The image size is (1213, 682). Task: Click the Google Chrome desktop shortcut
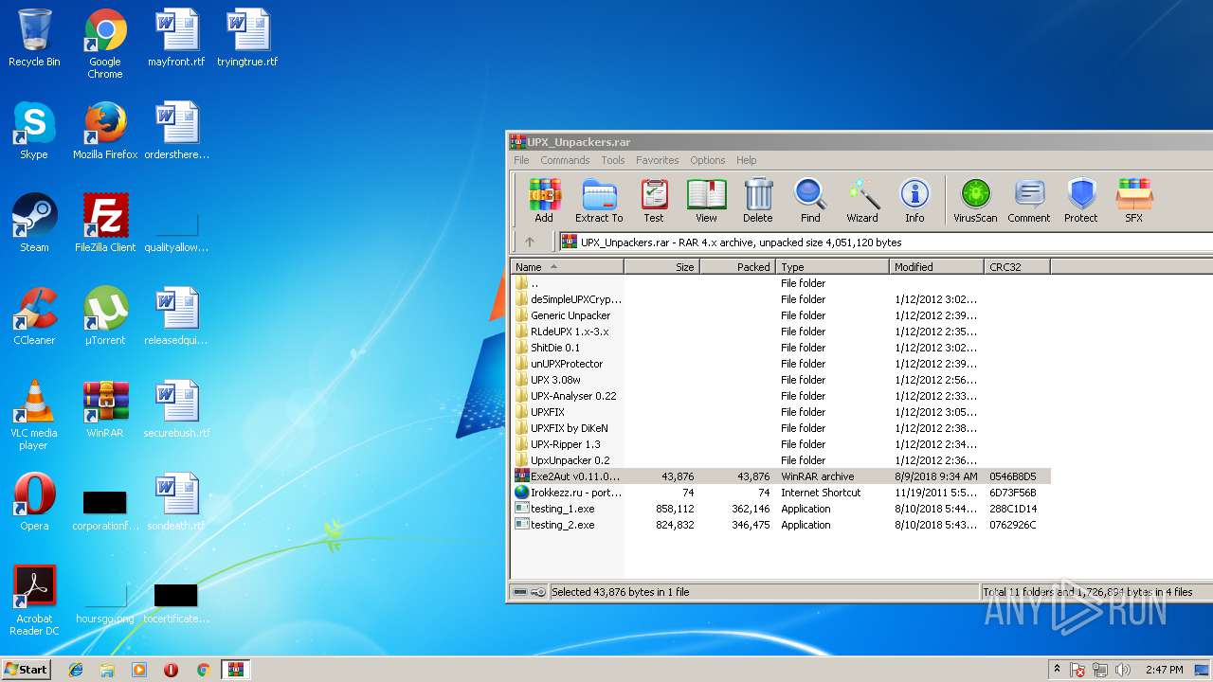tap(105, 44)
